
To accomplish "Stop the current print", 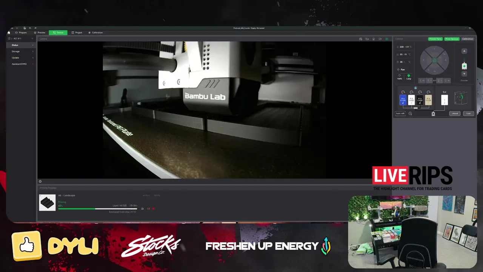I will pos(153,209).
